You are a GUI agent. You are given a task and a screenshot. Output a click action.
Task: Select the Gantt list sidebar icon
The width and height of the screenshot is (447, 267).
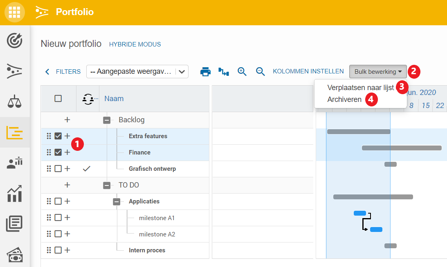[x=15, y=132]
